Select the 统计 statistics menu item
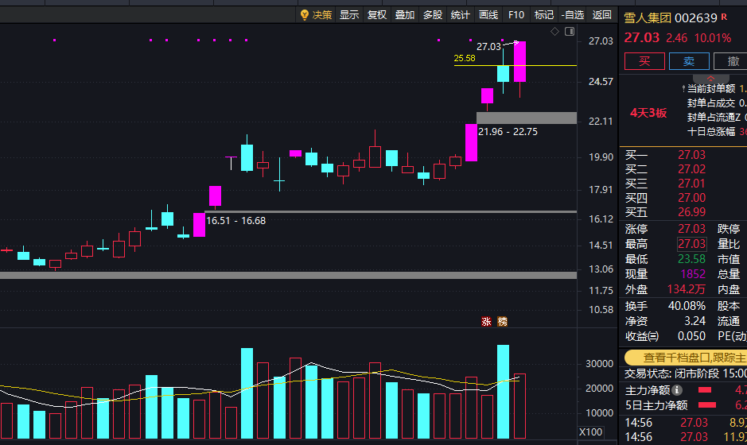This screenshot has width=747, height=445. point(460,15)
